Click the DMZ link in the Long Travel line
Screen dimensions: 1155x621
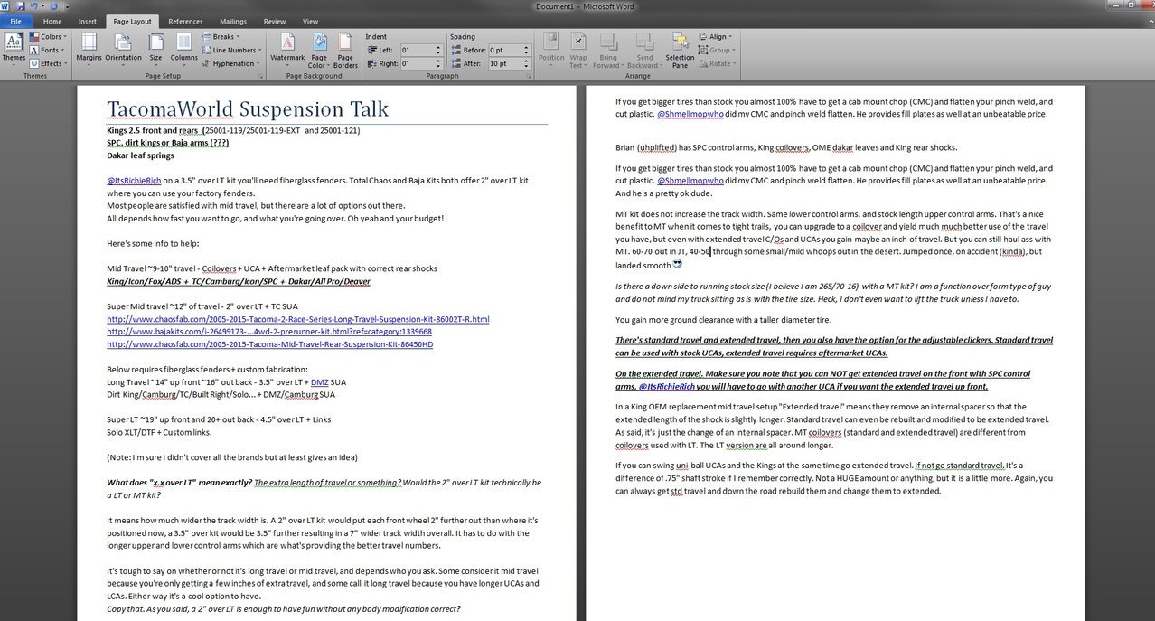320,381
